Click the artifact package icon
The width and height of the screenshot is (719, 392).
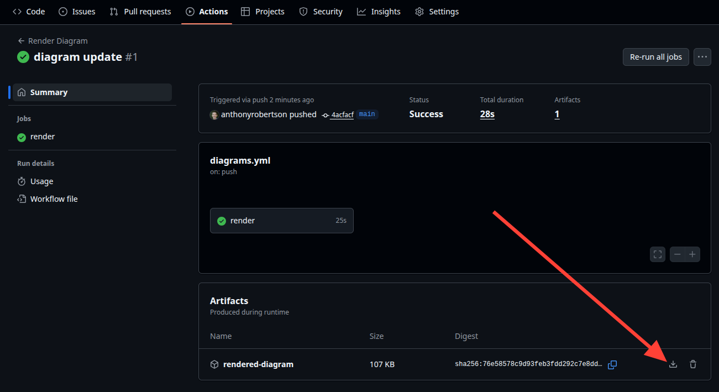point(214,364)
